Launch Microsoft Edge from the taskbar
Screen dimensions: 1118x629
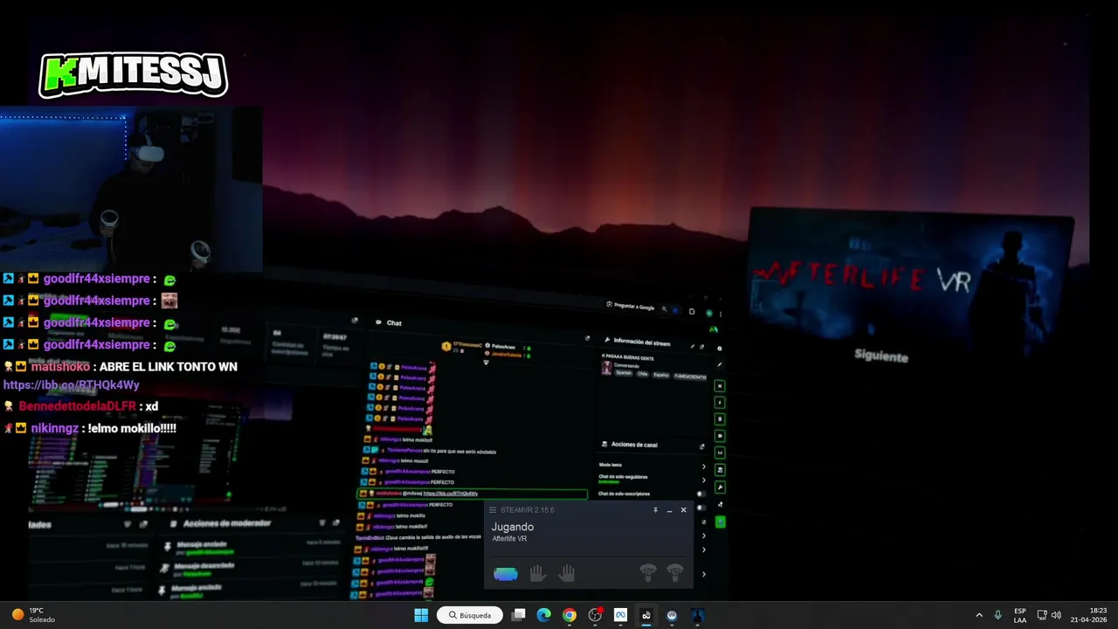(x=544, y=615)
